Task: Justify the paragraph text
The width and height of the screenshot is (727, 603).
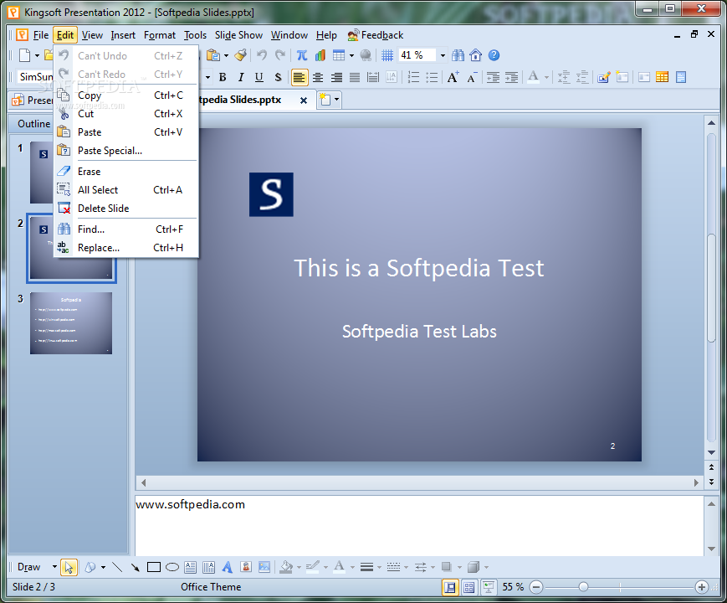Action: [355, 77]
